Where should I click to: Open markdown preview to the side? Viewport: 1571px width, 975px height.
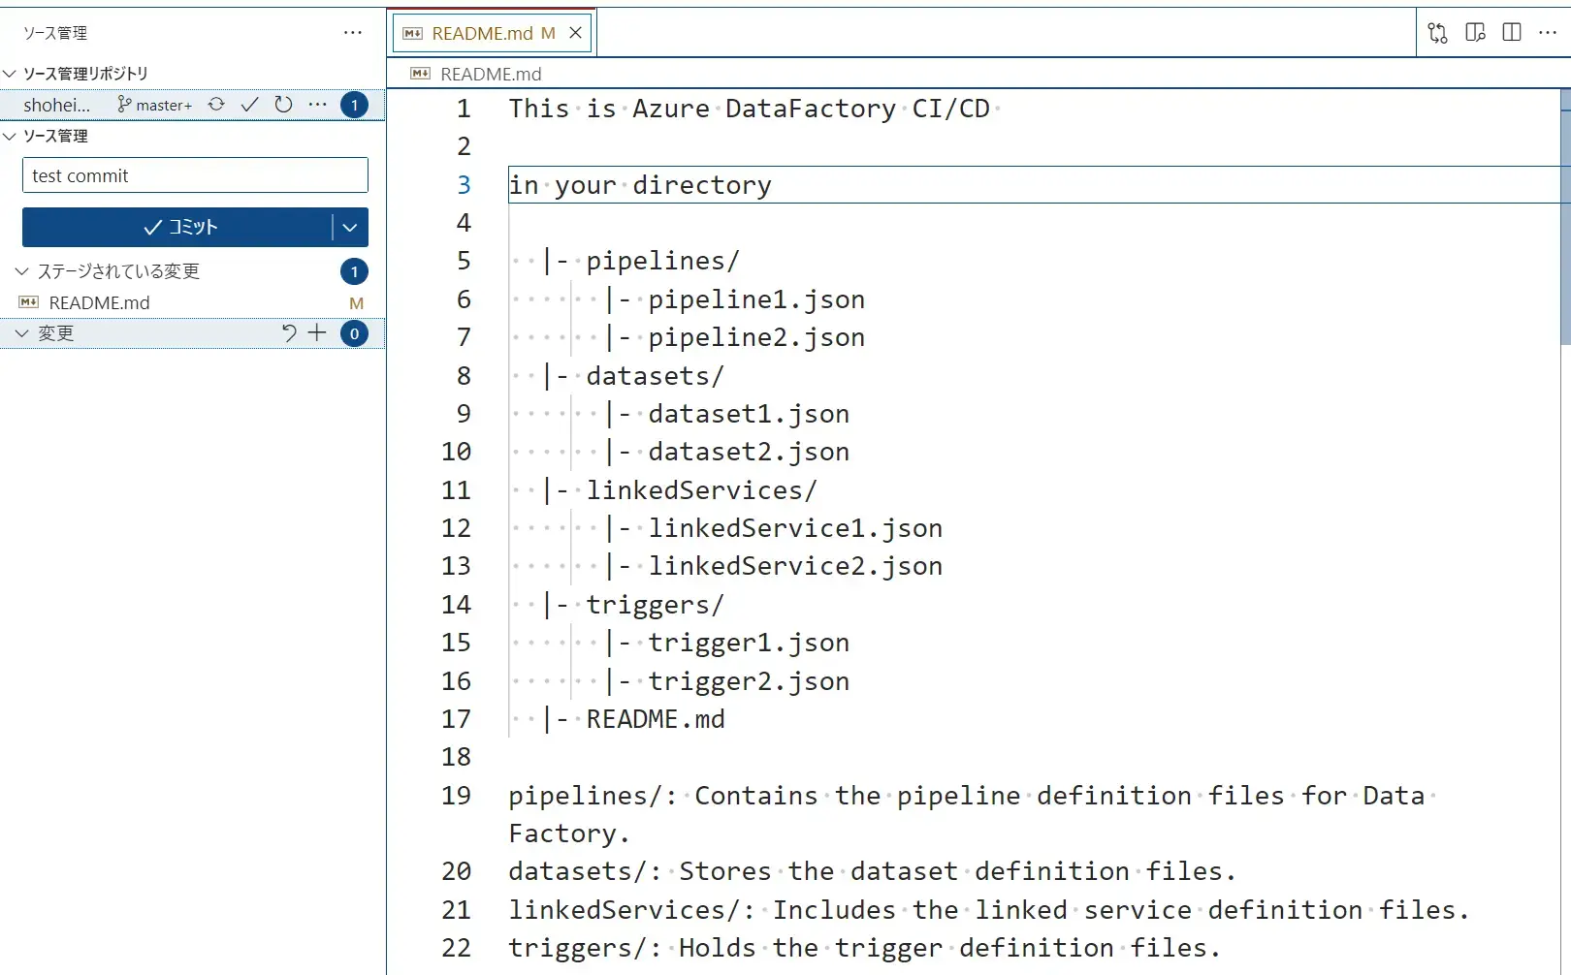point(1476,33)
